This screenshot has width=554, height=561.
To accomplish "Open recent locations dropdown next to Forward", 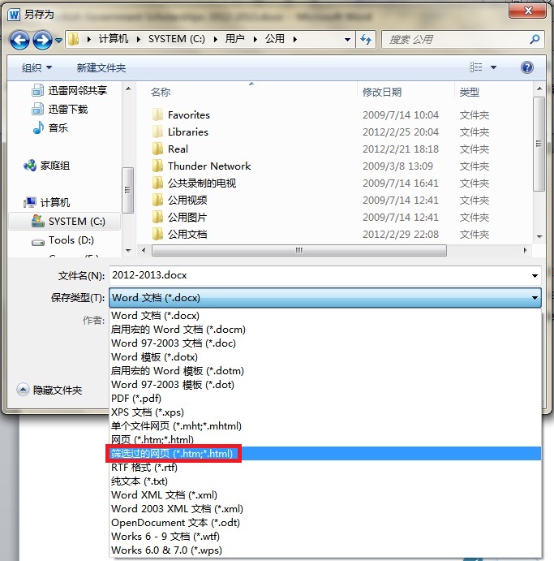I will [x=58, y=40].
